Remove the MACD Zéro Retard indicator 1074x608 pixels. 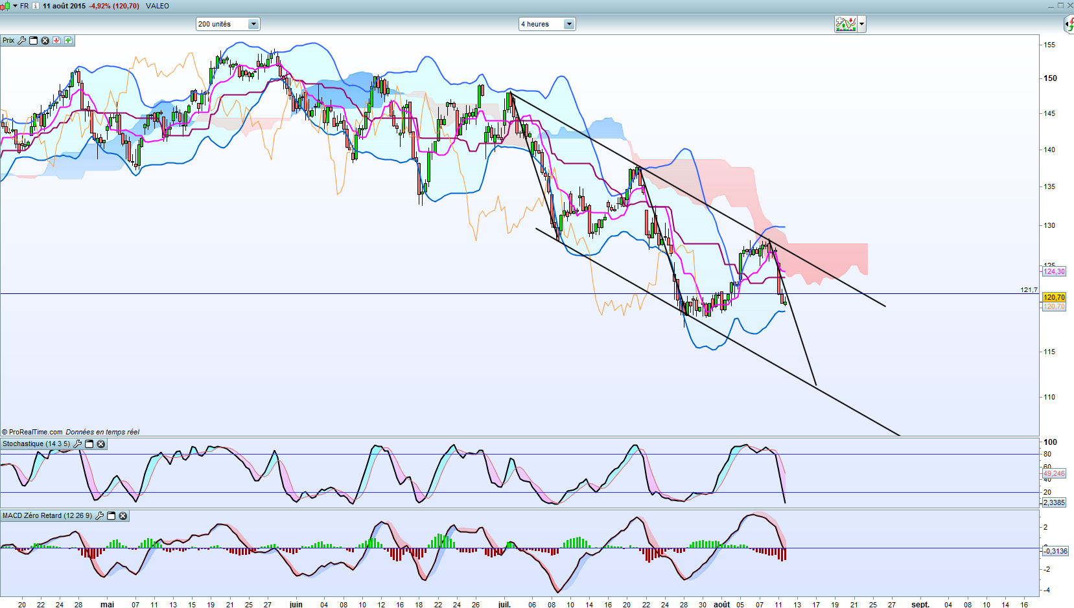(x=123, y=516)
